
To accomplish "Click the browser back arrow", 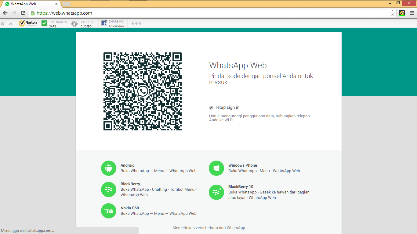I will 5,13.
